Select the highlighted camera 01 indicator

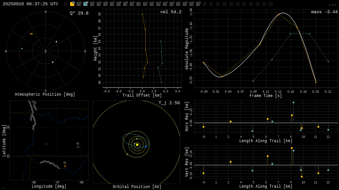point(72,4)
